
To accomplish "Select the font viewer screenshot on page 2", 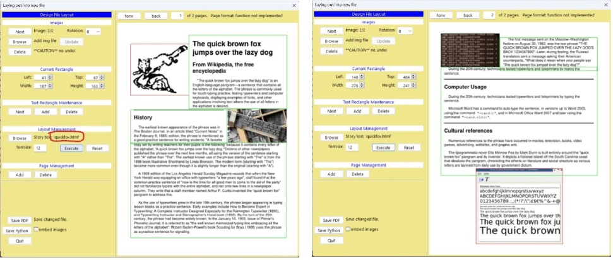I will coord(519,206).
